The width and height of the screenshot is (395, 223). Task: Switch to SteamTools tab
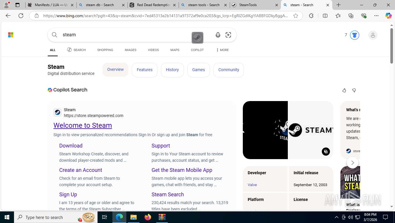[x=255, y=5]
